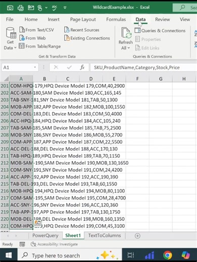Viewport: 197px width, 262px height.
Task: Click the Cancel X icon in formula bar
Action: 56,68
